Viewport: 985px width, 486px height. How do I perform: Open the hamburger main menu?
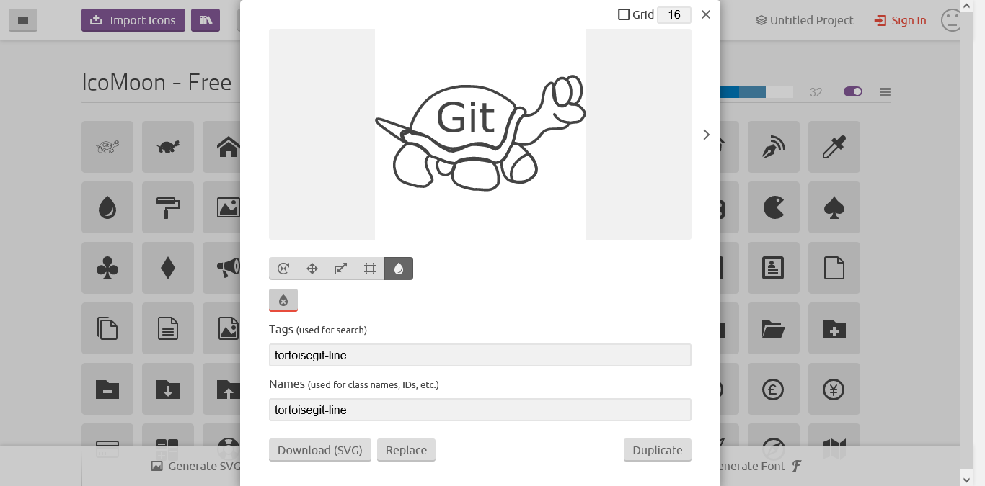point(23,20)
